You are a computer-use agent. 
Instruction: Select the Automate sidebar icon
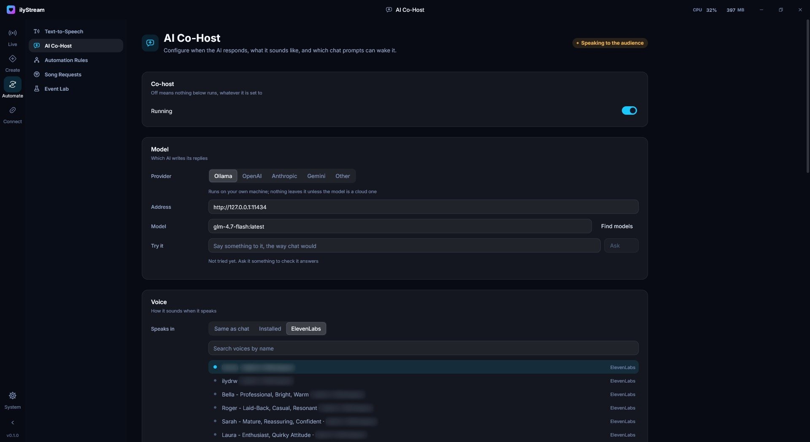pos(13,84)
